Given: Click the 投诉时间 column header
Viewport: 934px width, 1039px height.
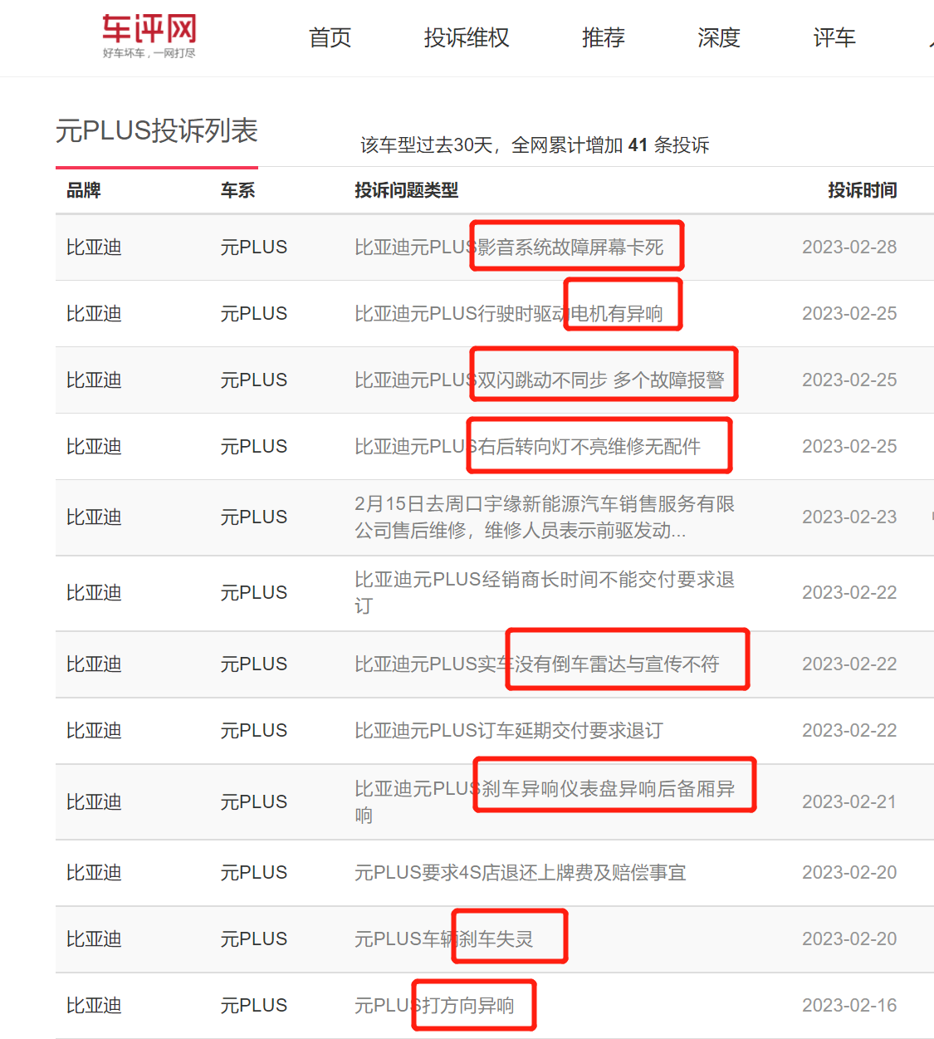Looking at the screenshot, I should pos(863,190).
